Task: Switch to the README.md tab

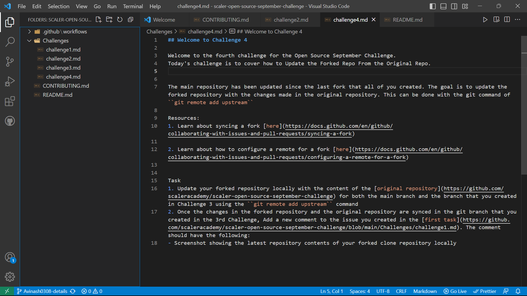Action: [x=407, y=19]
